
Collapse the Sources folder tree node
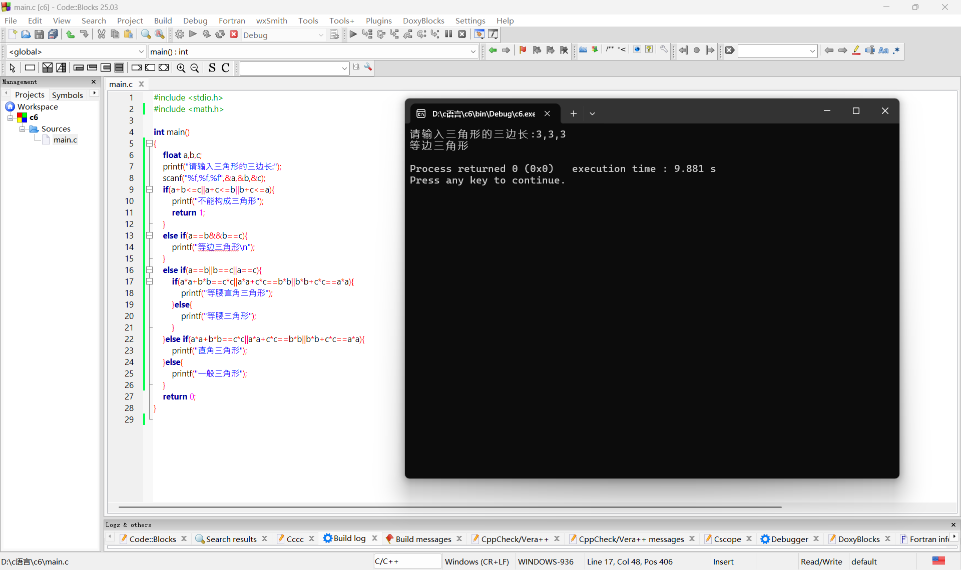(x=22, y=129)
